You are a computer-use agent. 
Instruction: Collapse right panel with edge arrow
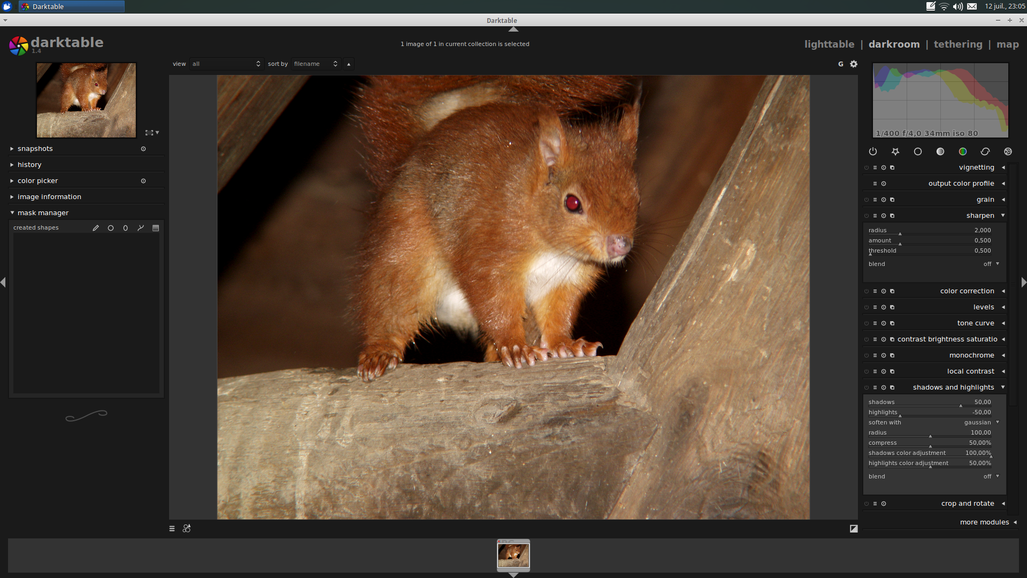1023,282
